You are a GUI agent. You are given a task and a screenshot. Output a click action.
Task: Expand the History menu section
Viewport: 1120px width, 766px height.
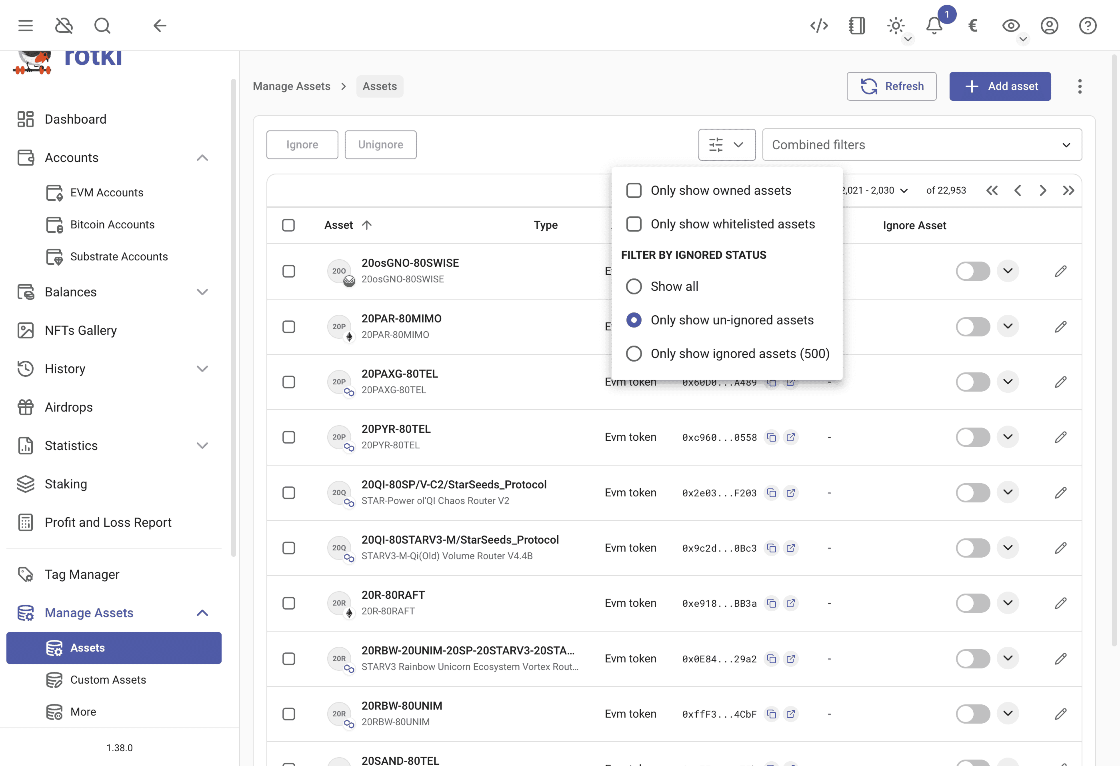[202, 369]
